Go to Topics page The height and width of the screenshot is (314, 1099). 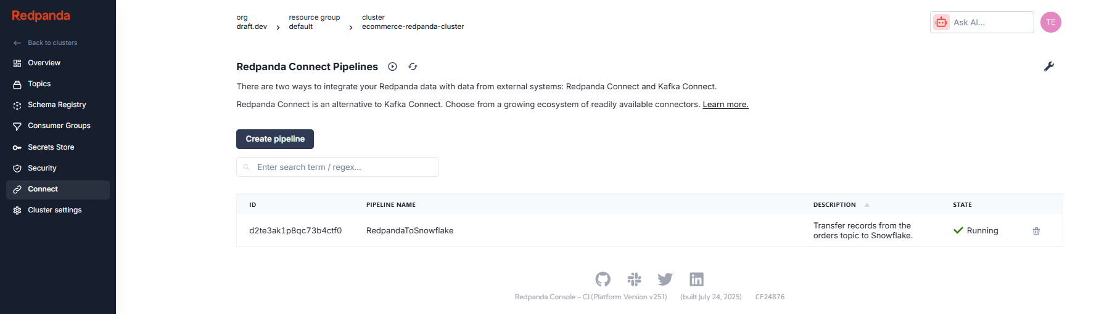pos(58,84)
